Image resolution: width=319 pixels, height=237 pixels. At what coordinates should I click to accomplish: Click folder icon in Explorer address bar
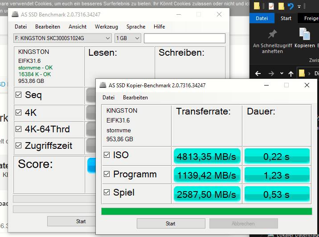(x=302, y=73)
